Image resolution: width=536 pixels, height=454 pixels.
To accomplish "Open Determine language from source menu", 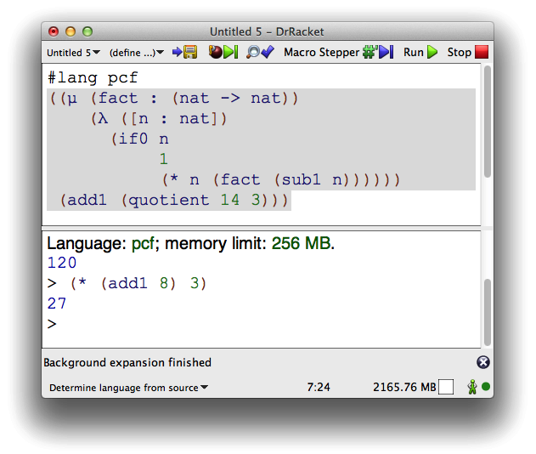I will click(129, 388).
